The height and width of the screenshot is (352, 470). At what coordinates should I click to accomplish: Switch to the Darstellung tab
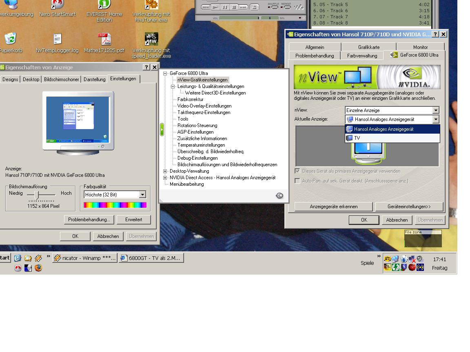pyautogui.click(x=94, y=79)
